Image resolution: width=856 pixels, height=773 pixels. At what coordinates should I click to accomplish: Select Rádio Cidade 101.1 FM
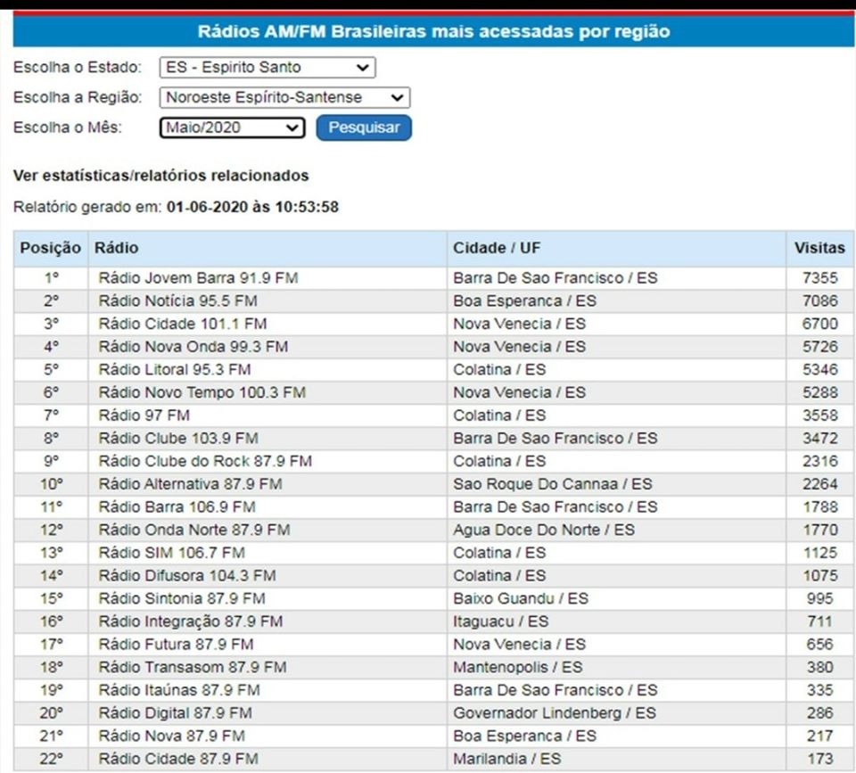182,324
